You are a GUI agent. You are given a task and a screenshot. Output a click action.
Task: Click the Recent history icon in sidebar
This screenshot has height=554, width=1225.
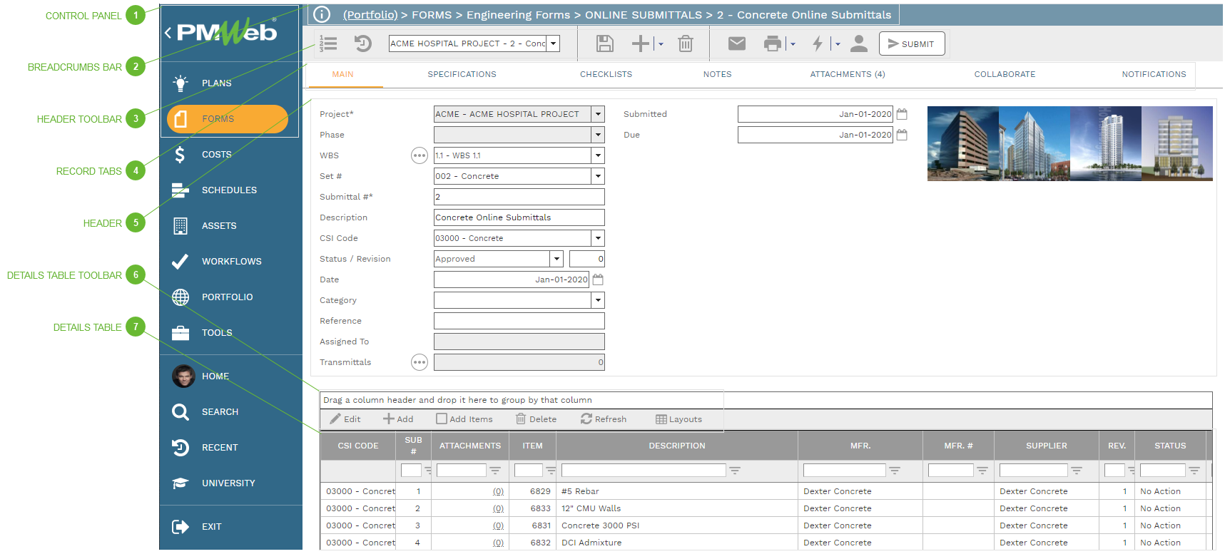tap(181, 448)
